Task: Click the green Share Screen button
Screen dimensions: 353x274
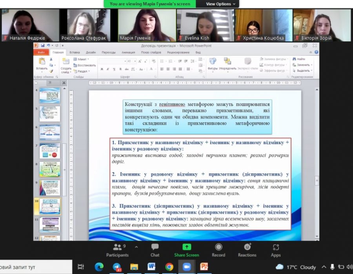Action: 187,250
